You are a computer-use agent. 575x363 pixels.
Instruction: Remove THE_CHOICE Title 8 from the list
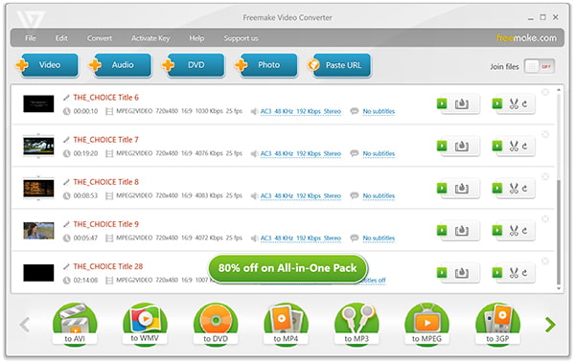pyautogui.click(x=545, y=177)
